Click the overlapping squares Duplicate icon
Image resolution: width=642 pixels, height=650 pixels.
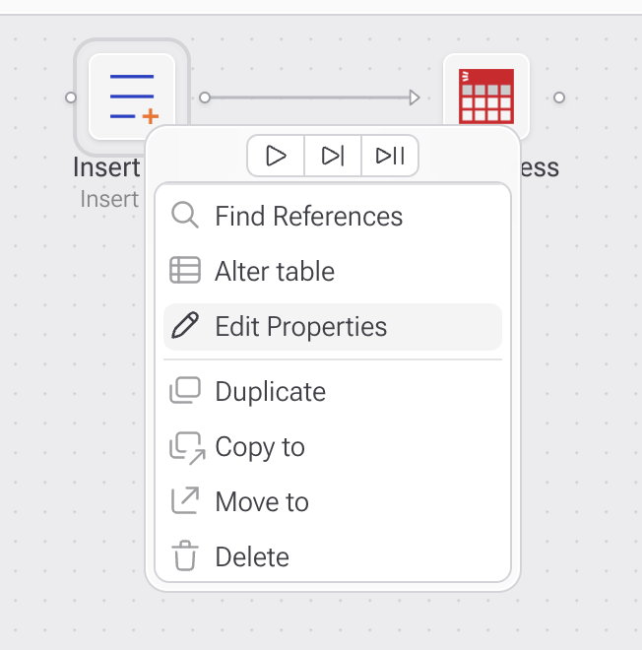(x=185, y=391)
